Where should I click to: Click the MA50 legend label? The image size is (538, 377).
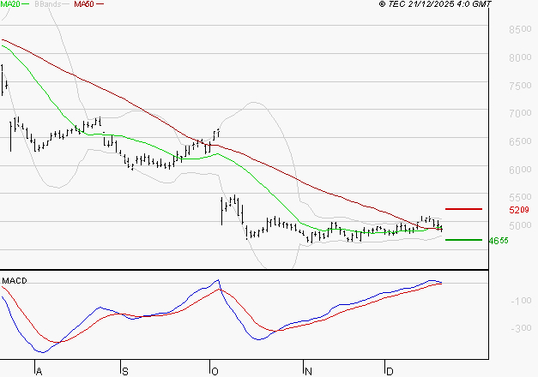coord(84,4)
